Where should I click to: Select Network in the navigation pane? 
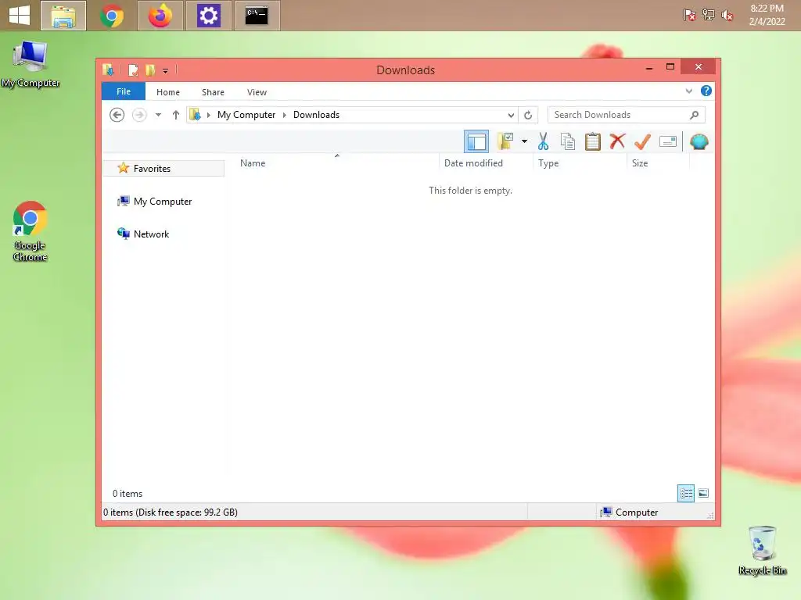click(151, 234)
